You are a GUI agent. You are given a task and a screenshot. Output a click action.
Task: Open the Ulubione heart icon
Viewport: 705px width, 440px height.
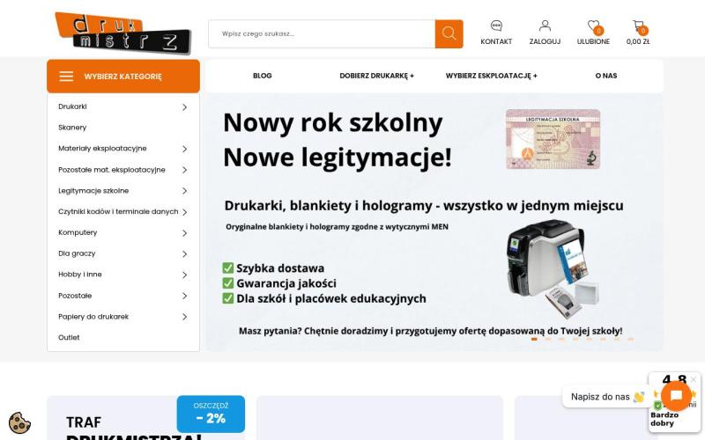coord(593,26)
